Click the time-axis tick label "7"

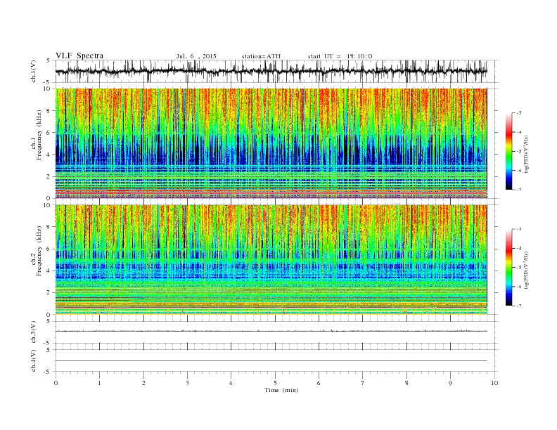[363, 383]
